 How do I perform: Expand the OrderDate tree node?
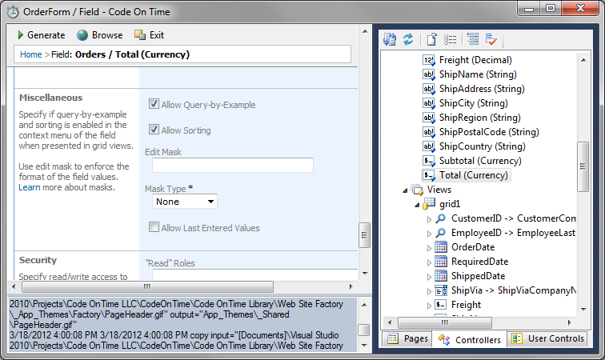[429, 247]
